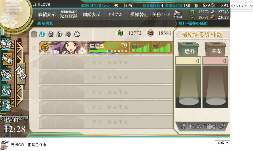Switch to fleet 3 tab
This screenshot has width=253, height=151.
pos(60,34)
